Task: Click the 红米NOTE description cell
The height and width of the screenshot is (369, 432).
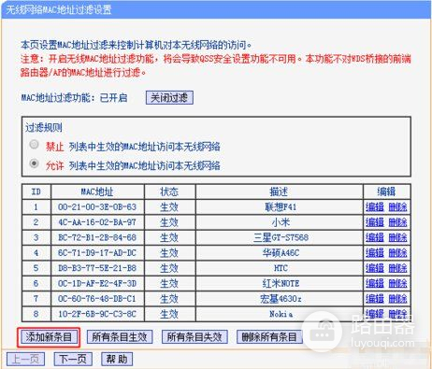Action: pos(280,283)
